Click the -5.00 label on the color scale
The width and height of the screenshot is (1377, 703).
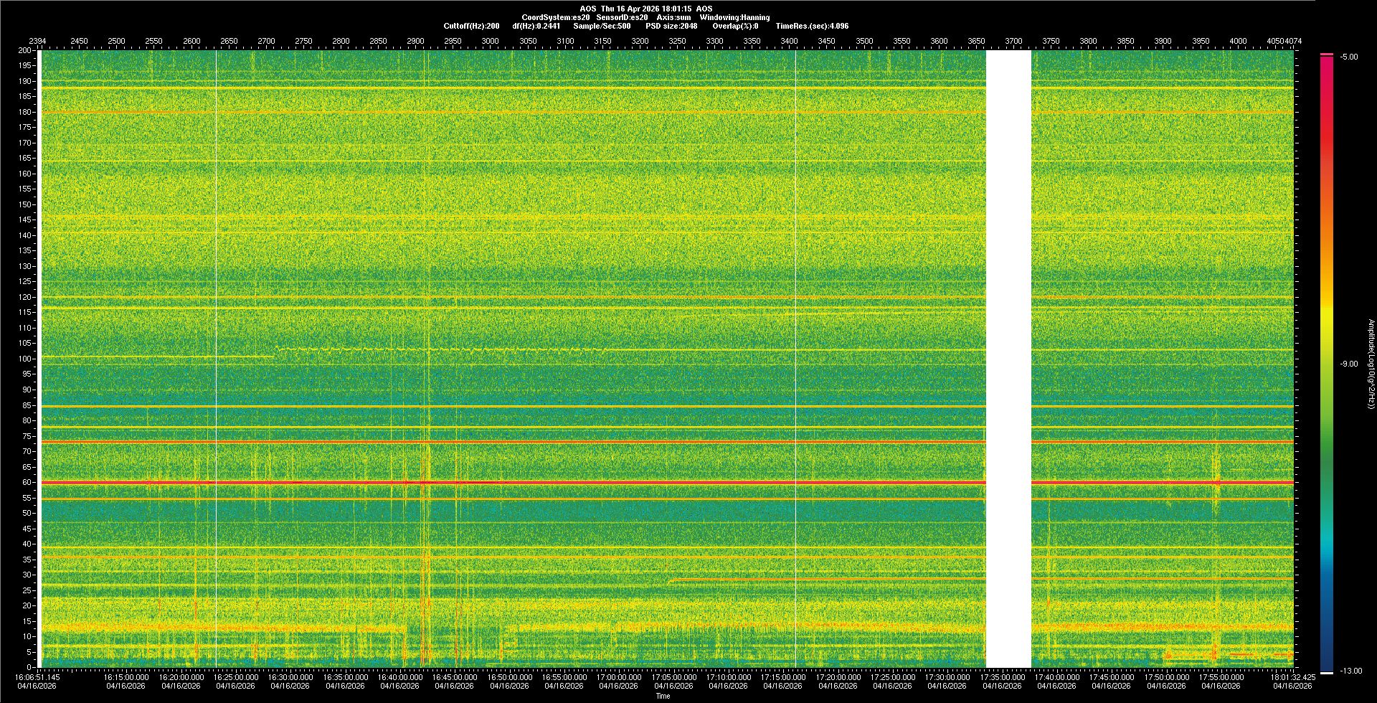click(x=1349, y=57)
